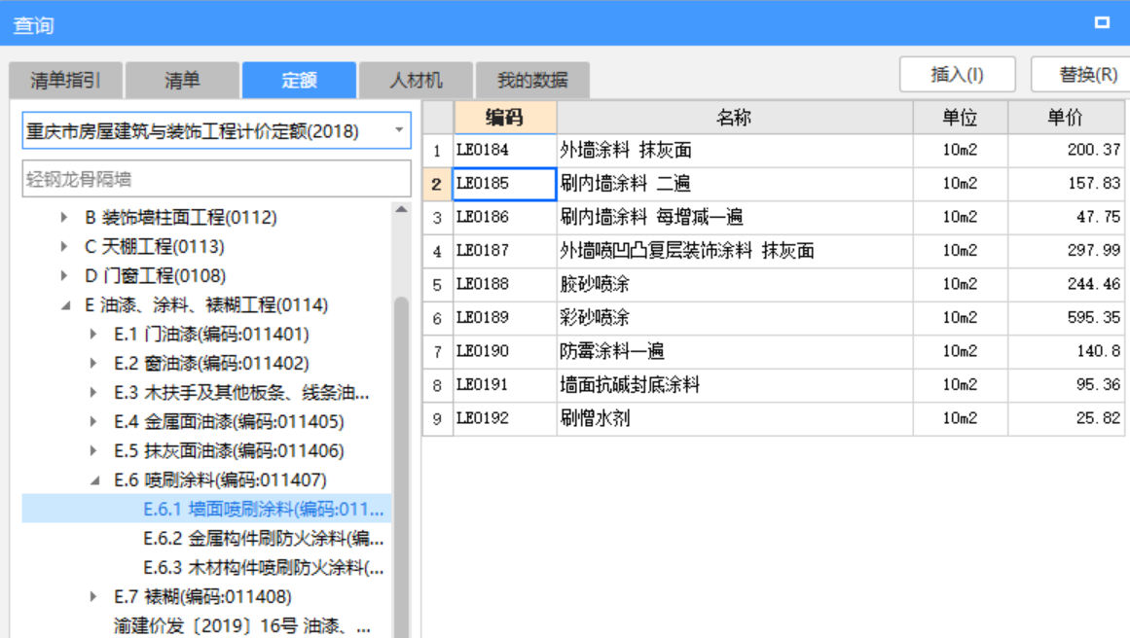Select E.6.3 木材构件喷刷防火涂料 item
The image size is (1130, 638).
tap(264, 567)
